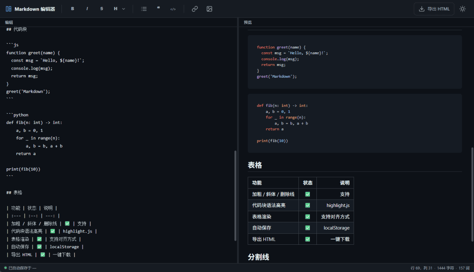Click greet('Markdown'); in preview code block
This screenshot has width=474, height=272.
[276, 76]
